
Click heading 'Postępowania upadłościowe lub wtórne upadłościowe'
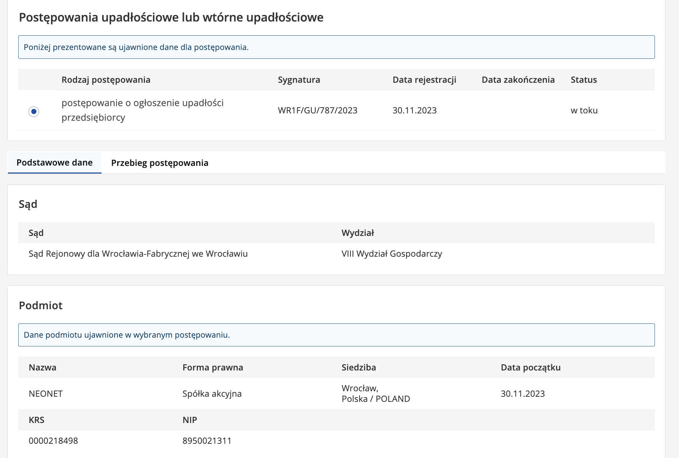[x=171, y=18]
